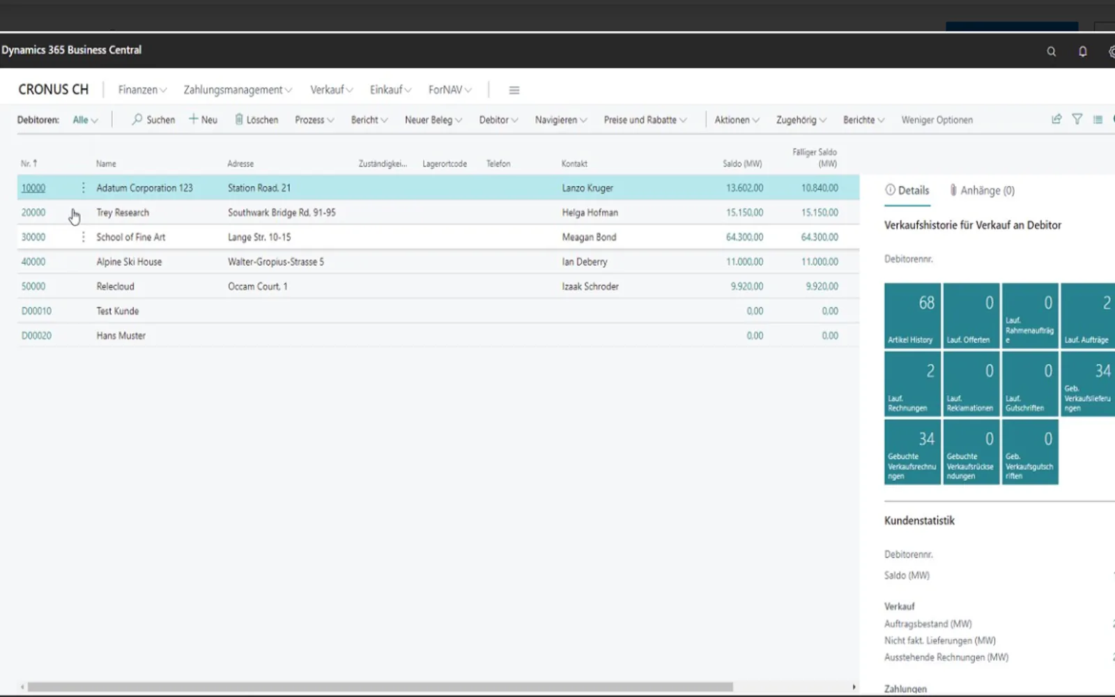Click CRONUS CH company name
The height and width of the screenshot is (697, 1115).
pos(54,89)
